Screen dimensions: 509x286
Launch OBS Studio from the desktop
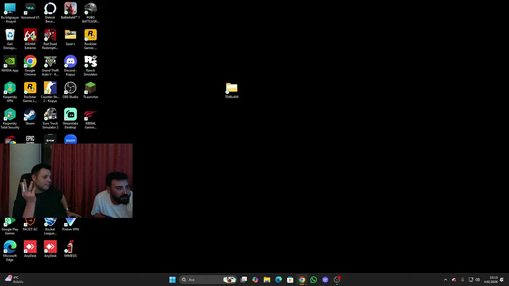click(x=70, y=91)
